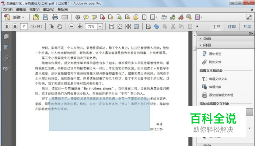Screen dimensions: 255x146
Task: Click the delete page icon with red mark
Action: coord(102,17)
